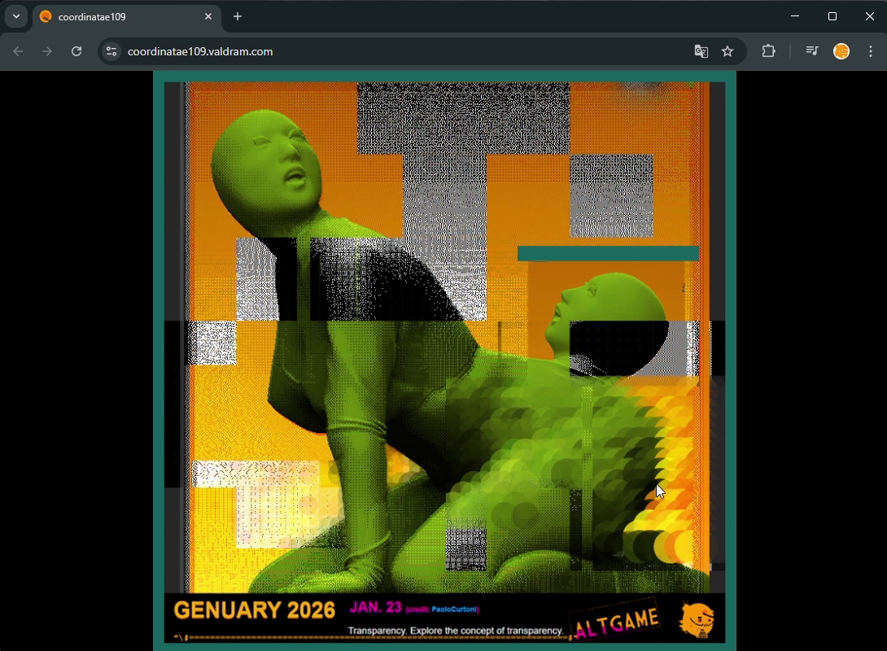This screenshot has width=887, height=651.
Task: Click the teal horizontal bar in artwork
Action: coord(608,253)
